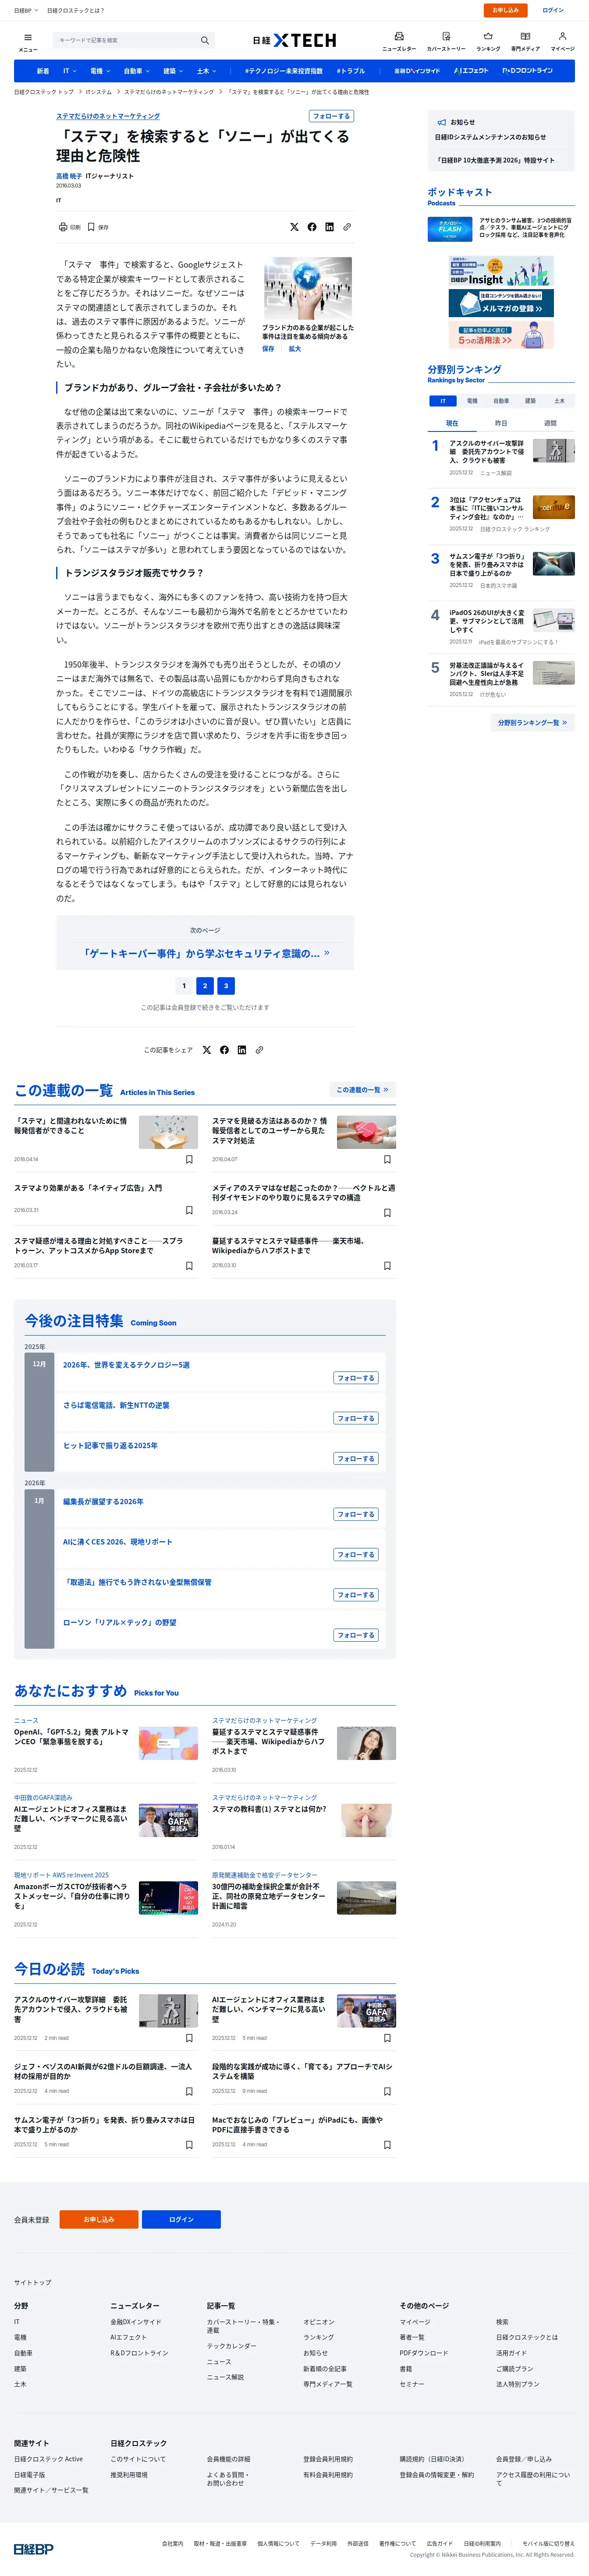Follow 2026年、世界を変えるテクノロジー5選 feature

(356, 1378)
